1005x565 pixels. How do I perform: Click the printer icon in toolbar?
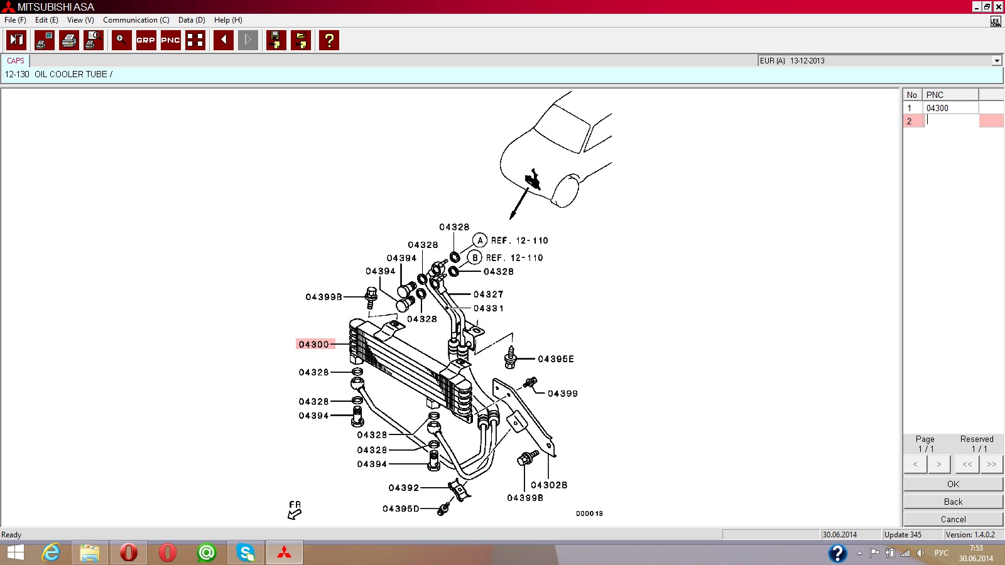click(69, 40)
